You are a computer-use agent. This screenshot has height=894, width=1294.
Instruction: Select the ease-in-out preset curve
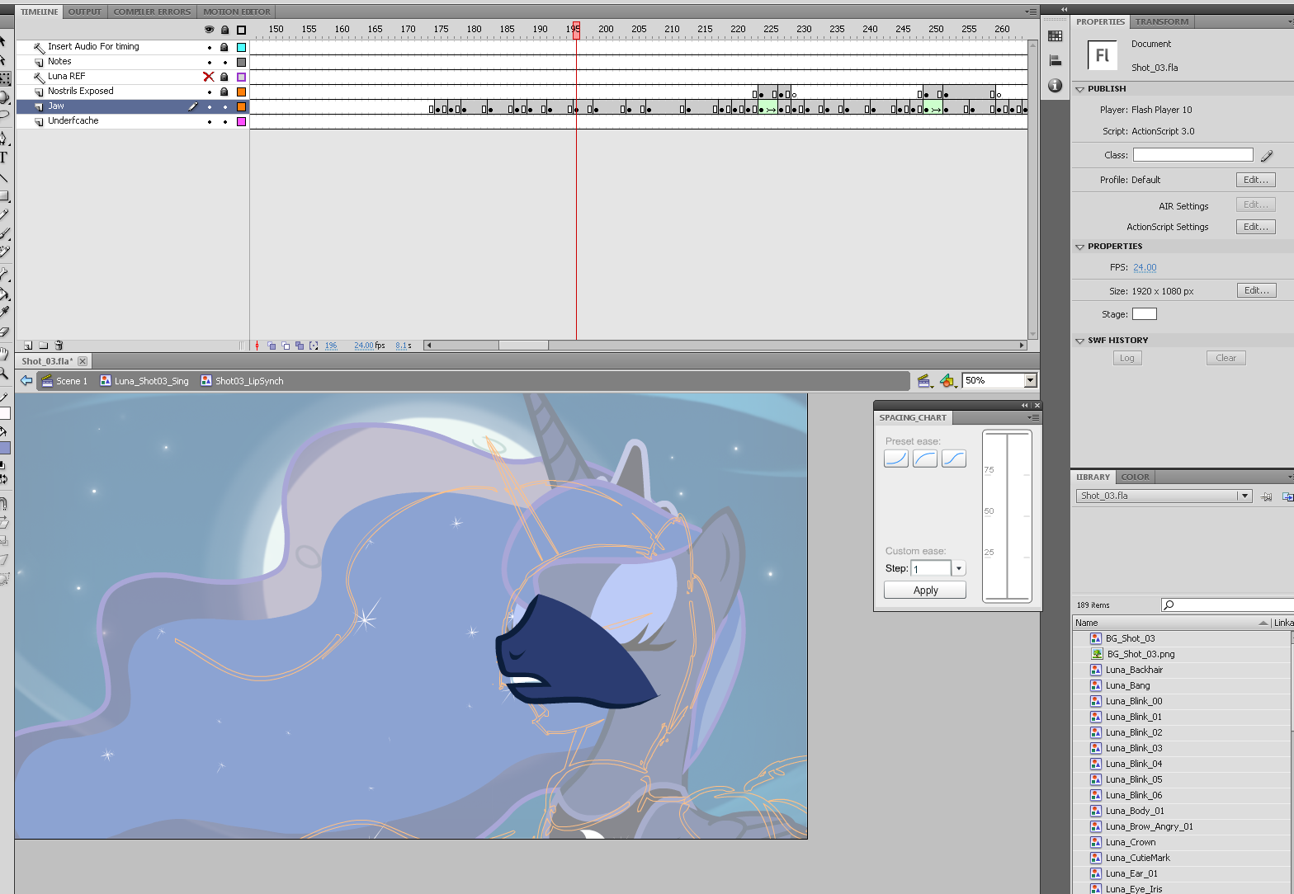954,459
